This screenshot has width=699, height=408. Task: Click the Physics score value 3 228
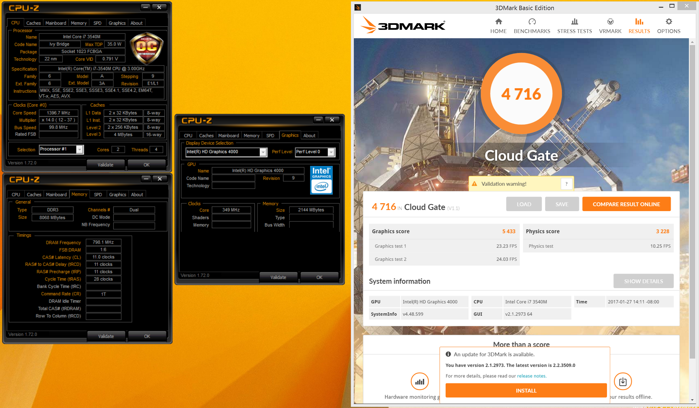(662, 231)
